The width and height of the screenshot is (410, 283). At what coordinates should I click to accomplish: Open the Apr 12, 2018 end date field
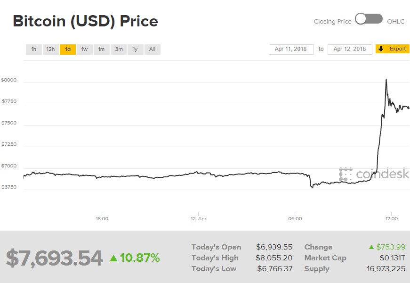tap(349, 49)
